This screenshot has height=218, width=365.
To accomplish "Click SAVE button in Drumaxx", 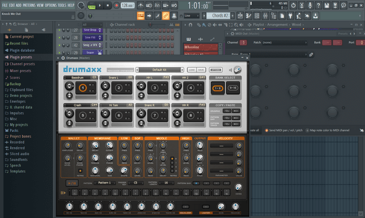I will point(201,70).
